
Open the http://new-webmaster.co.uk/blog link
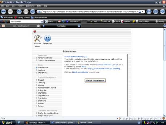point(104,69)
